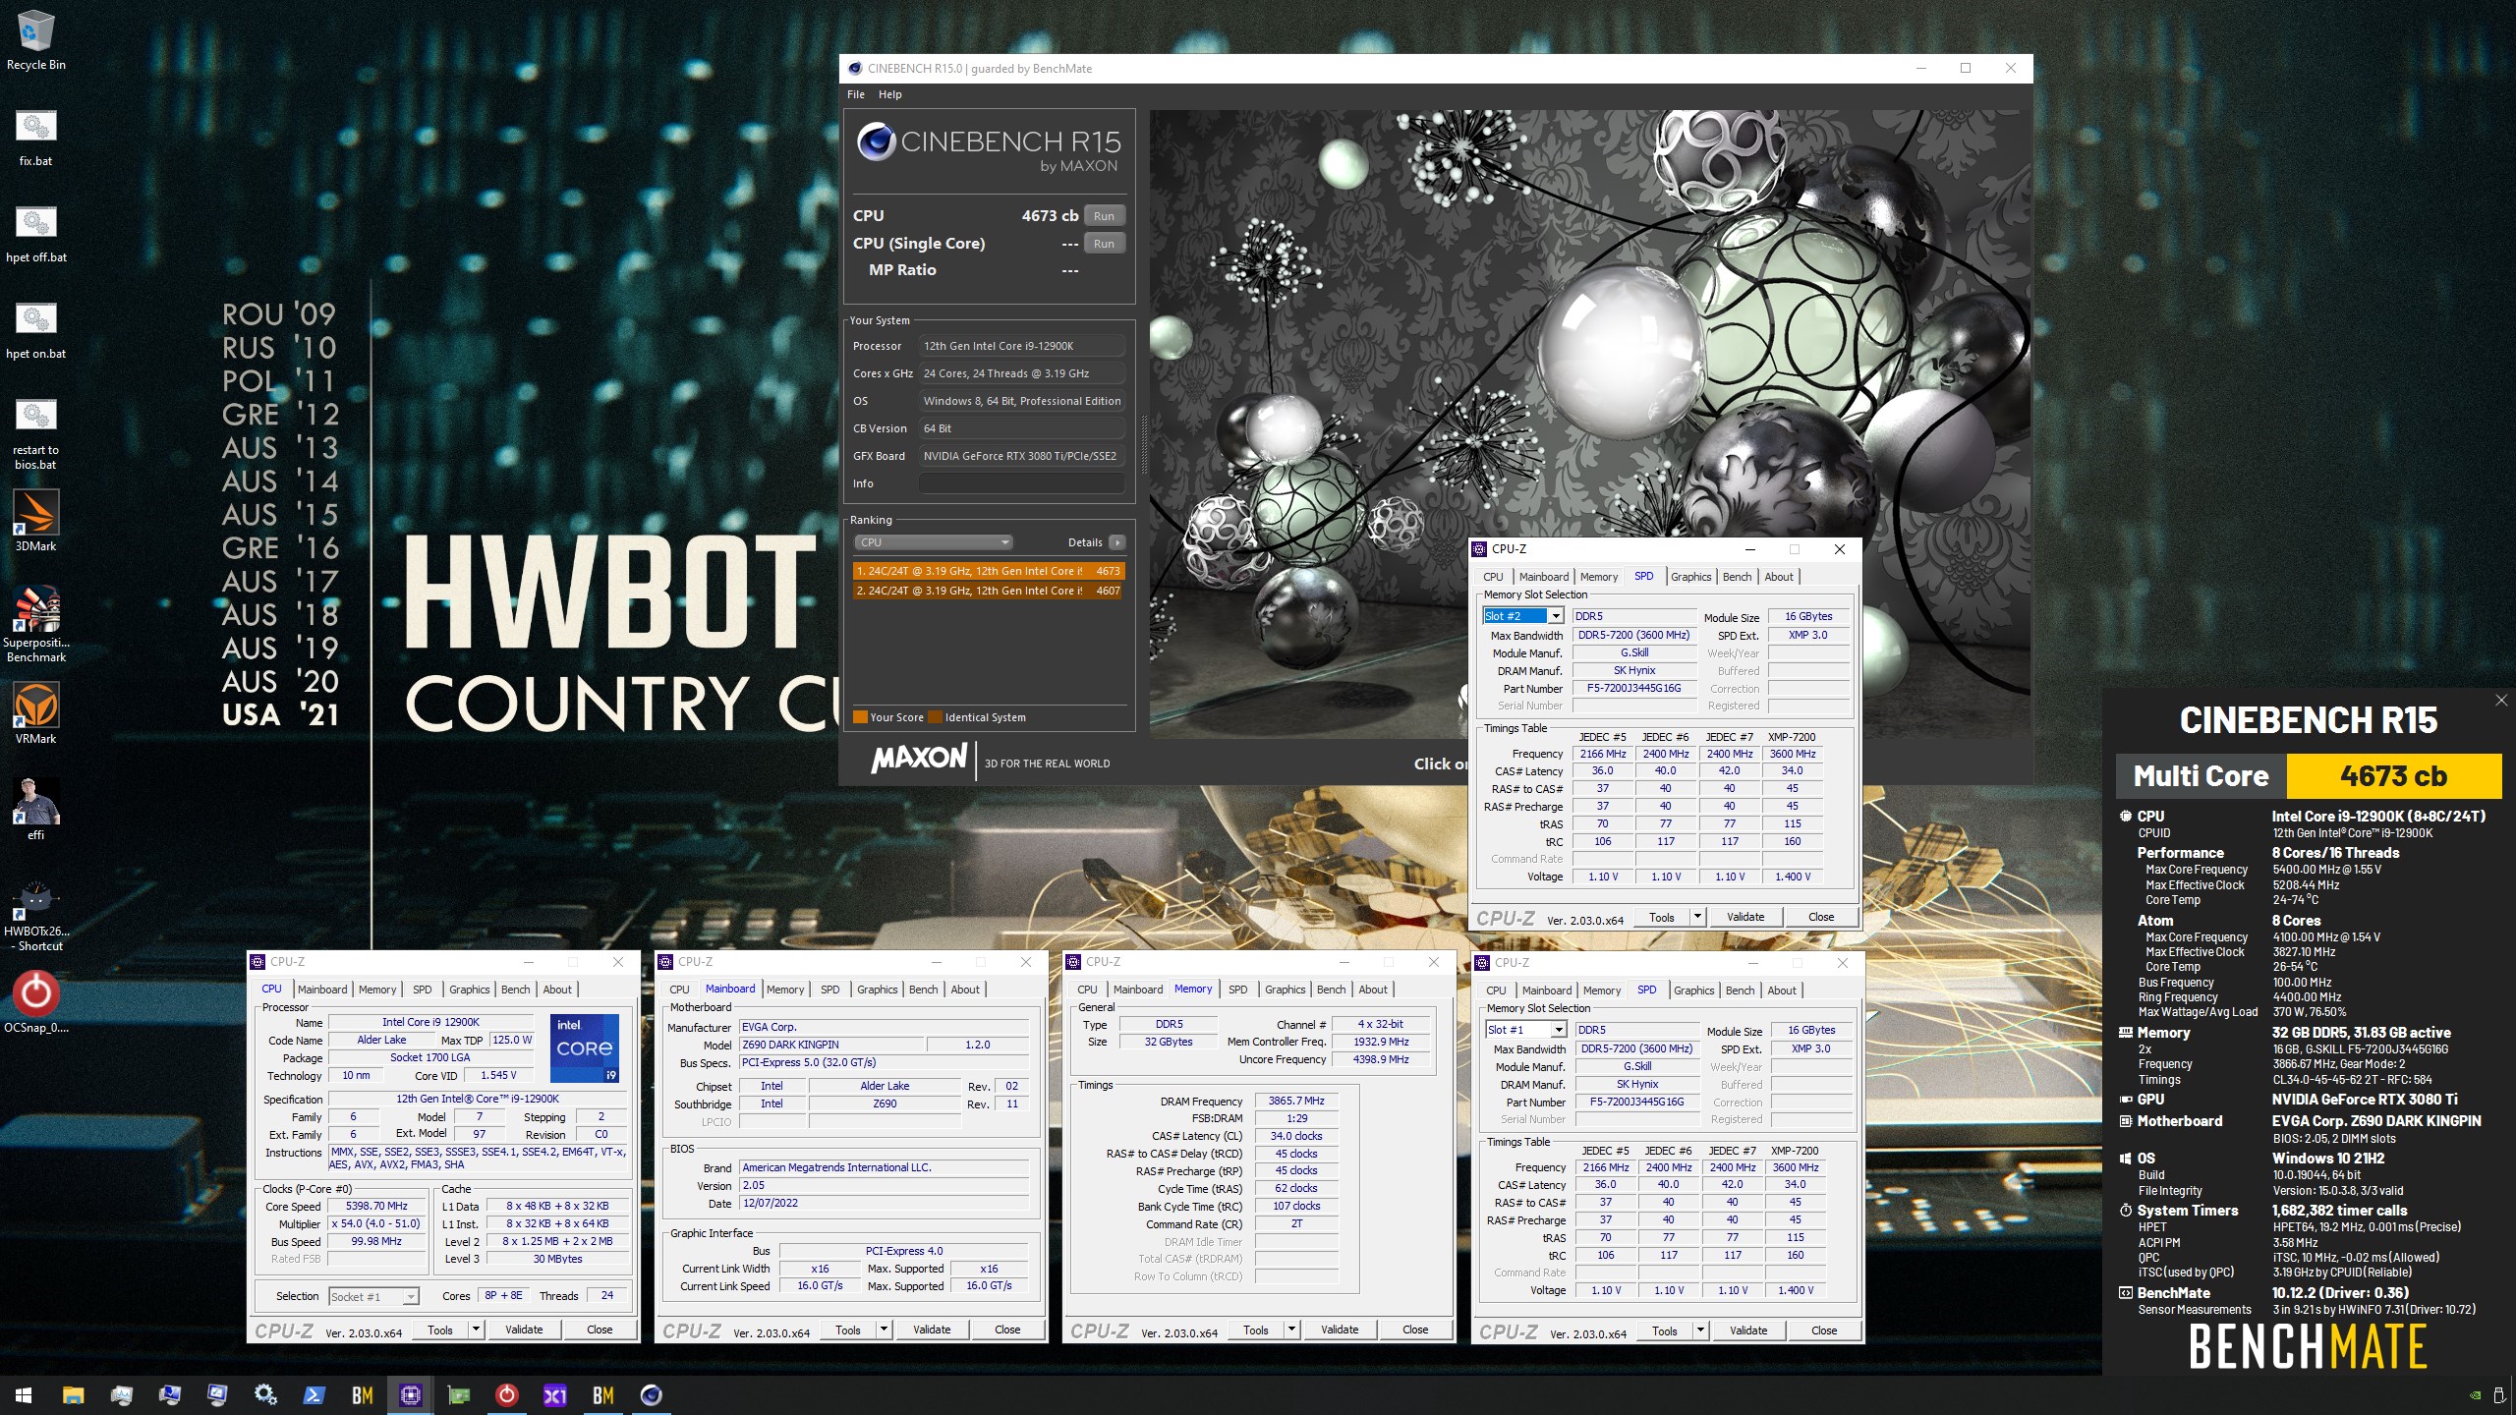Open Mainboard tab in Slot #1 SPD window
Screen dimensions: 2516x1415
click(1546, 990)
